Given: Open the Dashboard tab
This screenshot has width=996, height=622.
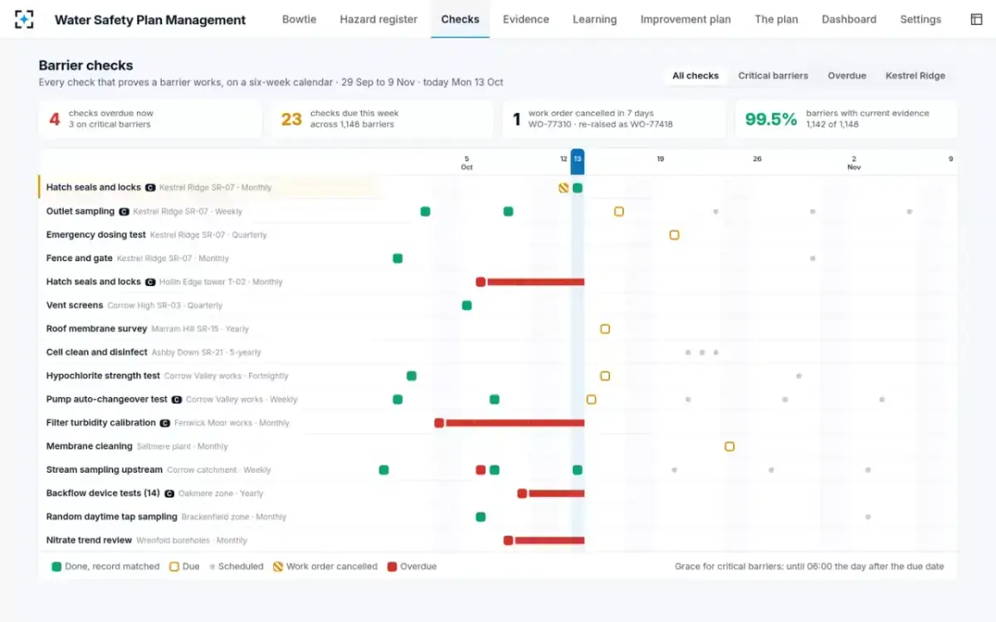Looking at the screenshot, I should click(x=849, y=19).
